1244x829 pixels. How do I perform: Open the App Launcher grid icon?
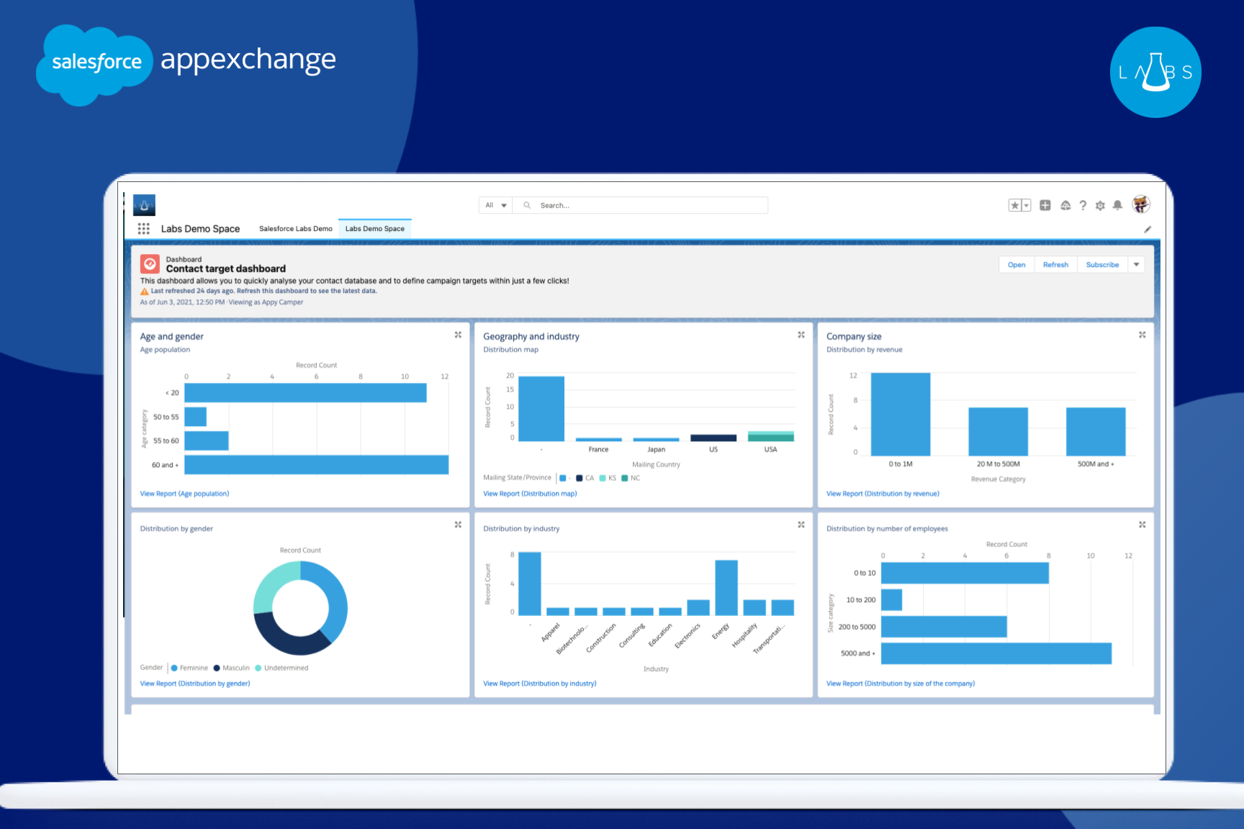pos(143,228)
